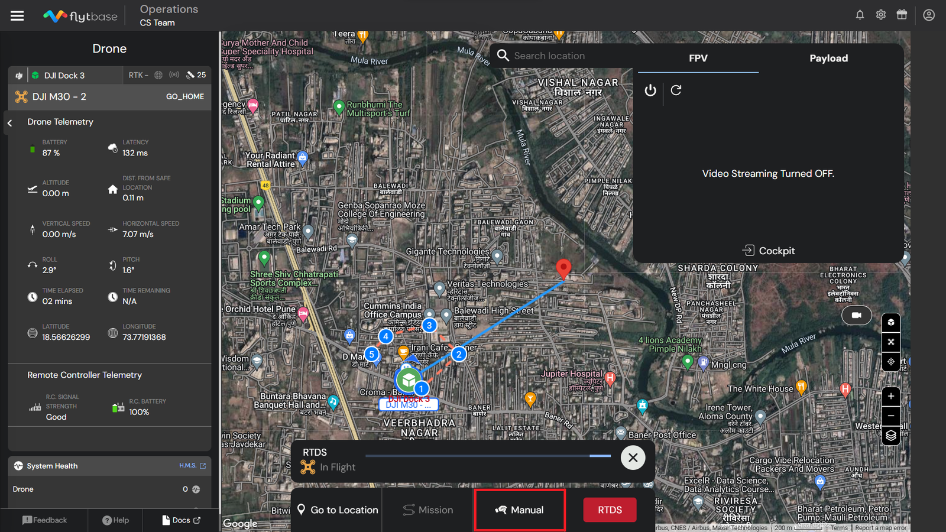Select waypoint 5 on the map
Image resolution: width=946 pixels, height=532 pixels.
coord(371,355)
